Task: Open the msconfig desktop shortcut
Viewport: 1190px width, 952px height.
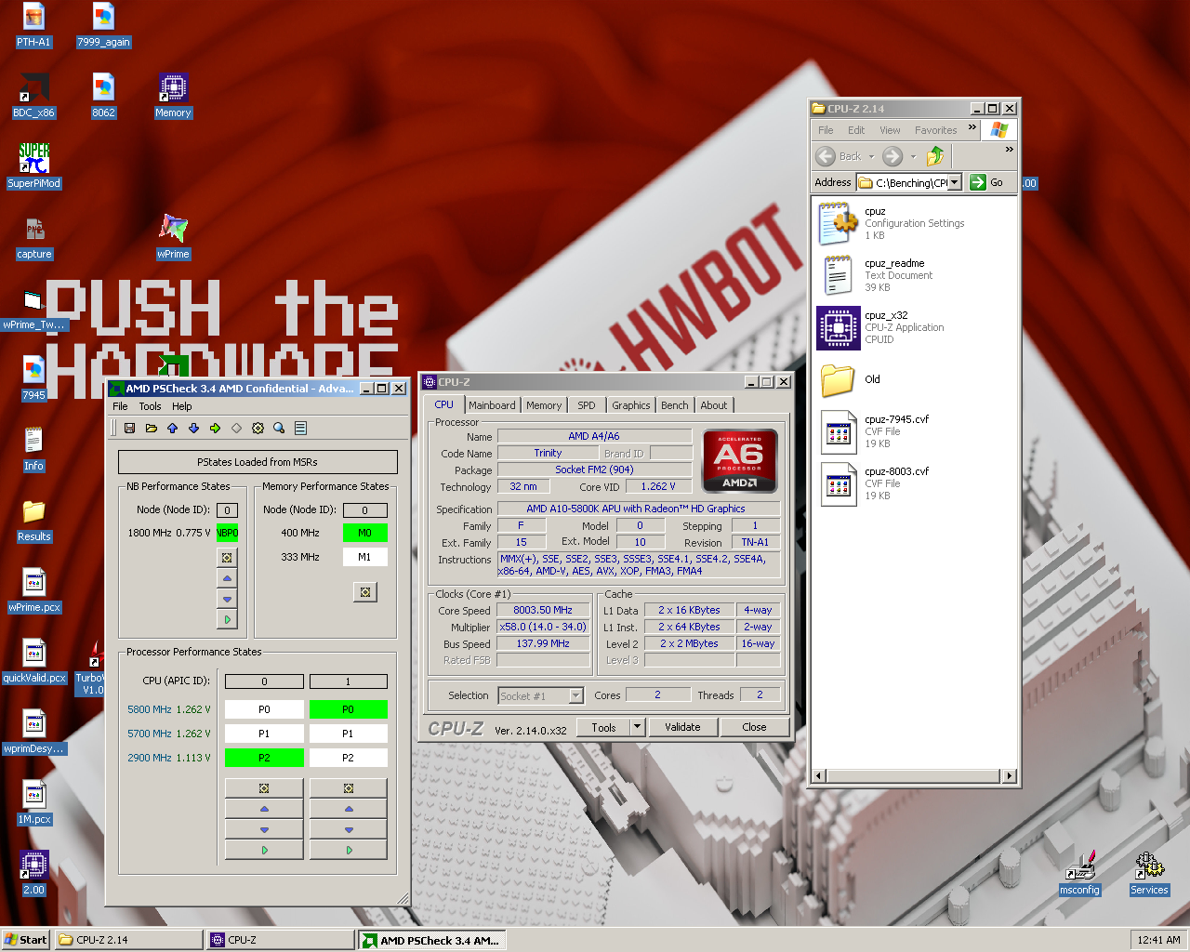Action: click(x=1079, y=874)
